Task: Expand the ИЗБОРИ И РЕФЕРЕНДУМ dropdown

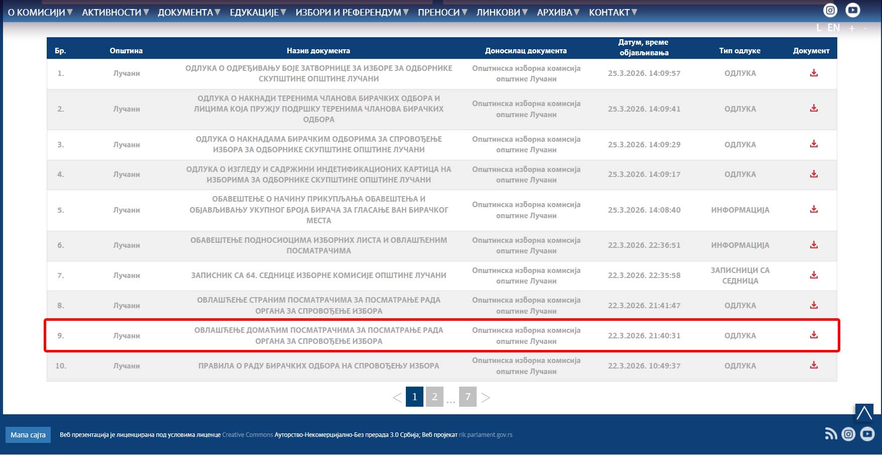Action: click(352, 12)
